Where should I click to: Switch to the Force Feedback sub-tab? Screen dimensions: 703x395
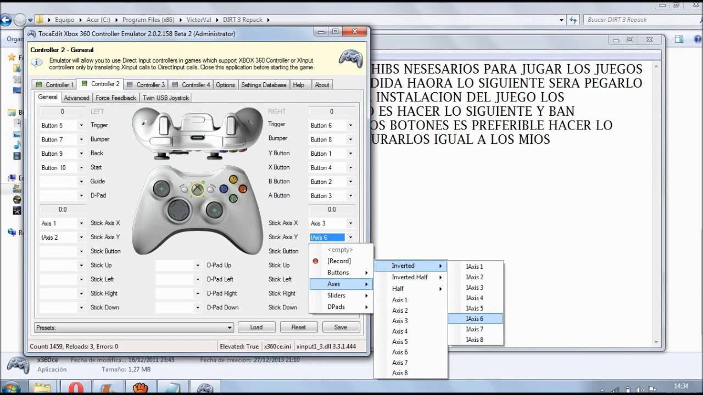coord(116,98)
